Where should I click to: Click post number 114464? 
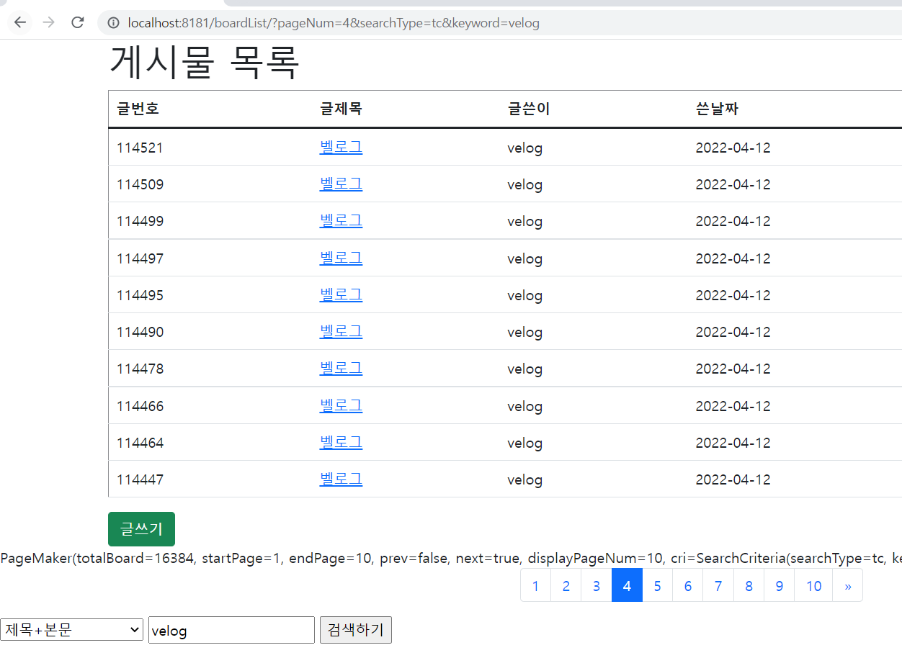pos(140,443)
